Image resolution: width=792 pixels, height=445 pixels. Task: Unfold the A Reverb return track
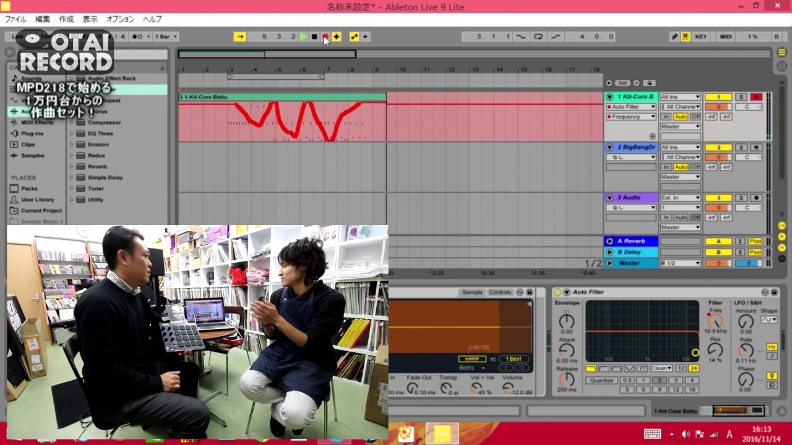609,241
